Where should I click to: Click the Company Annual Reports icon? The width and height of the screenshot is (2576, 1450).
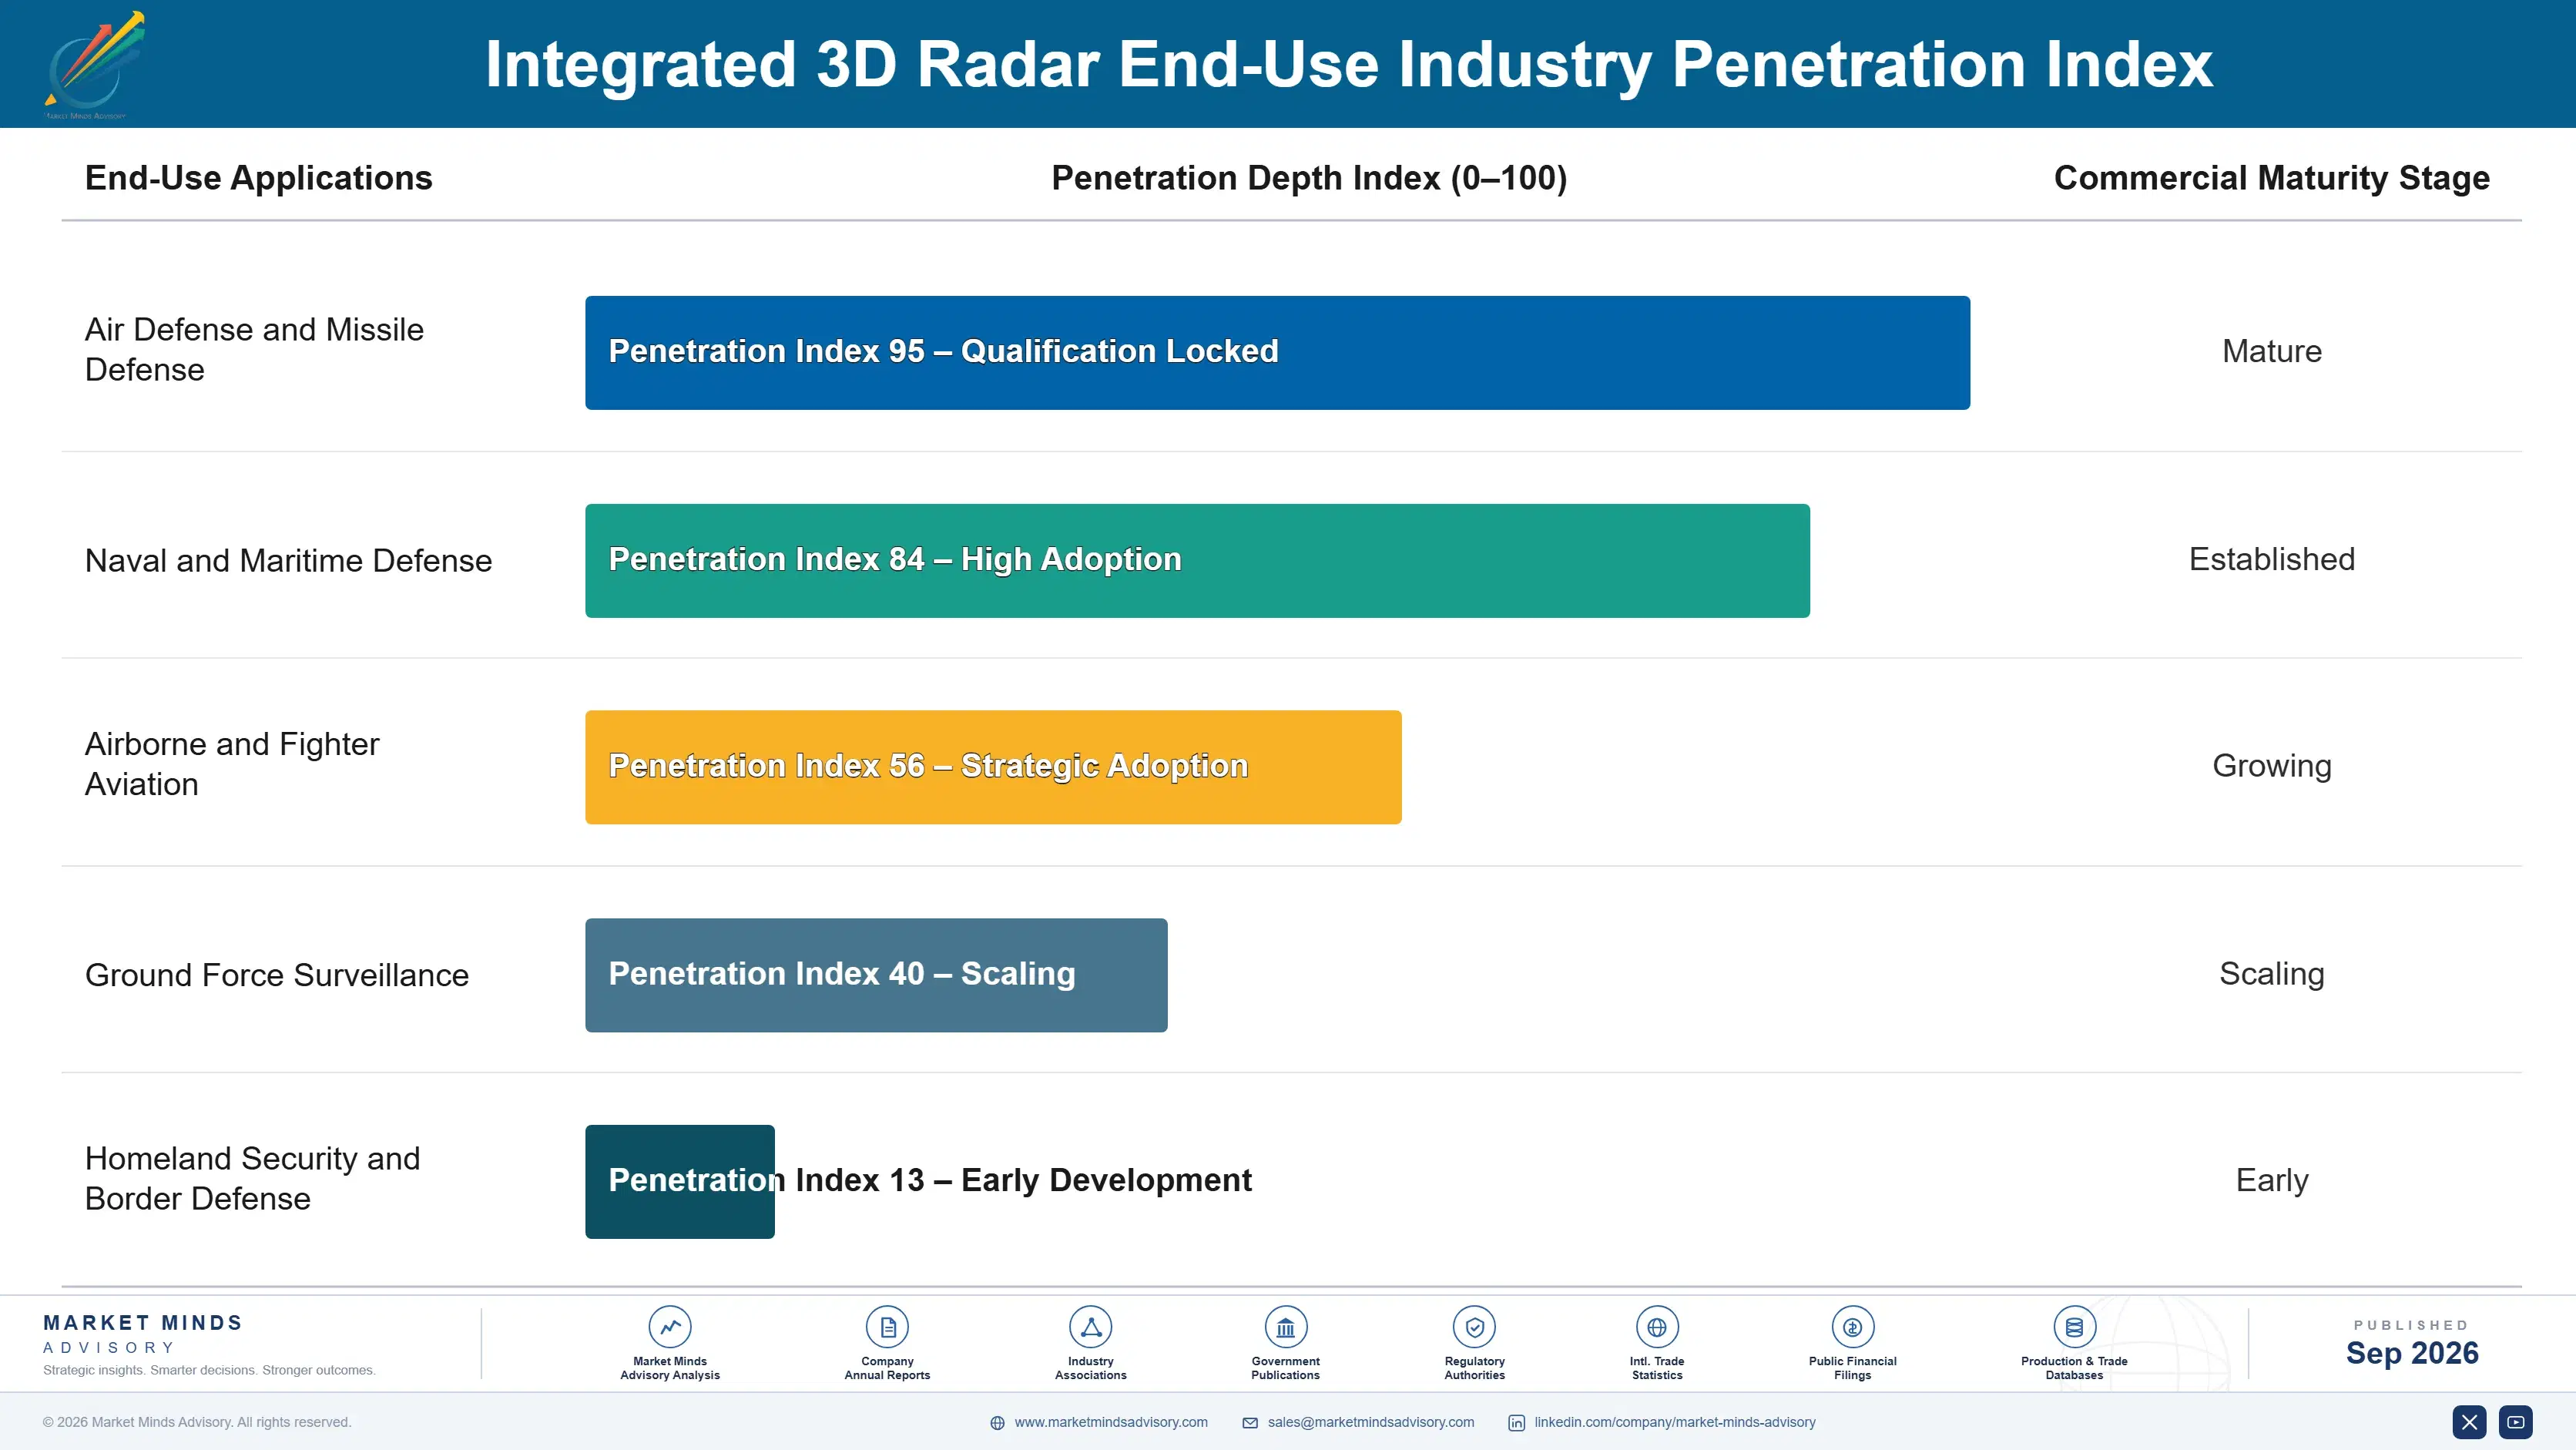pos(887,1327)
